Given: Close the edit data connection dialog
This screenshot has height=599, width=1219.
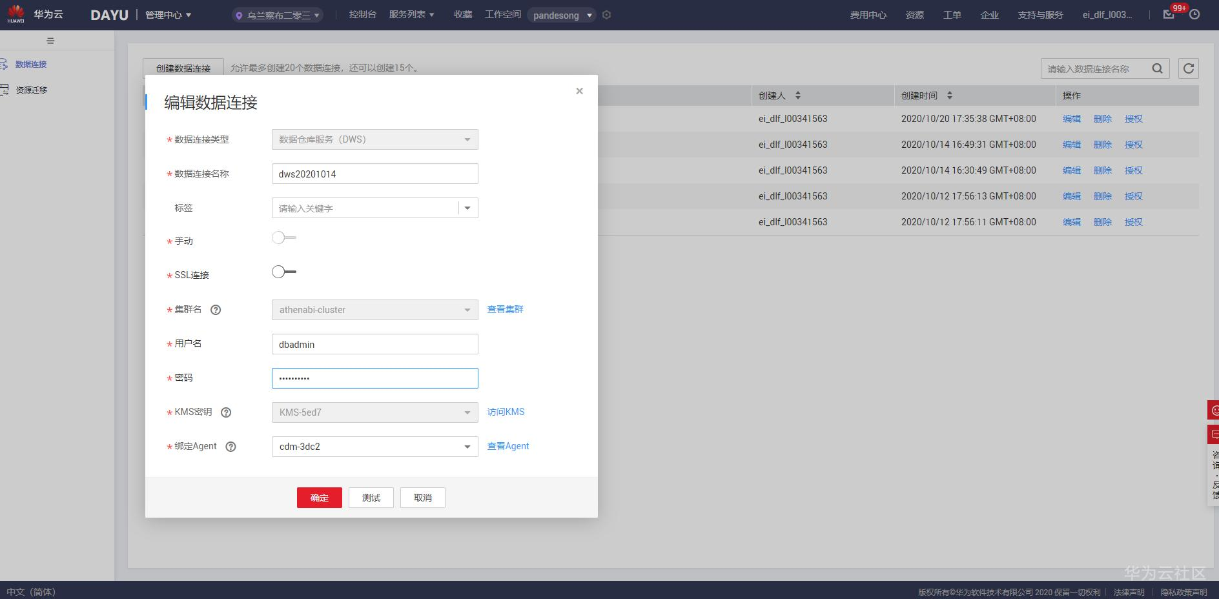Looking at the screenshot, I should pos(579,91).
